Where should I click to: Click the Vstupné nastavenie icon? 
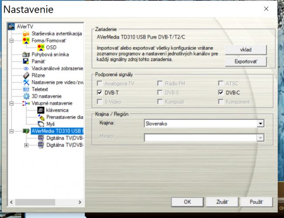click(26, 103)
